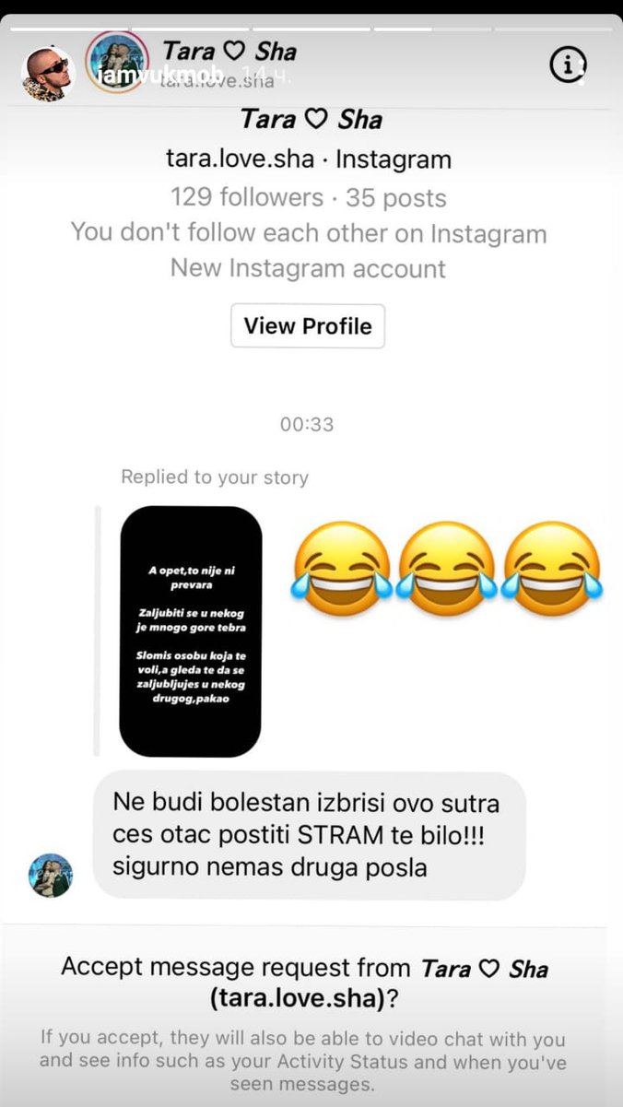Screen dimensions: 623x1107
Task: Jump to the last story progress segment
Action: tap(554, 29)
